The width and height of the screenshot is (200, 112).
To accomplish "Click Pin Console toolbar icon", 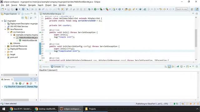I will 178,67.
